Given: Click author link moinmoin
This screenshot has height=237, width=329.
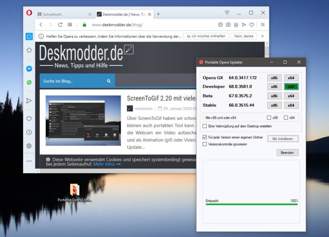Looking at the screenshot, I should click(143, 109).
